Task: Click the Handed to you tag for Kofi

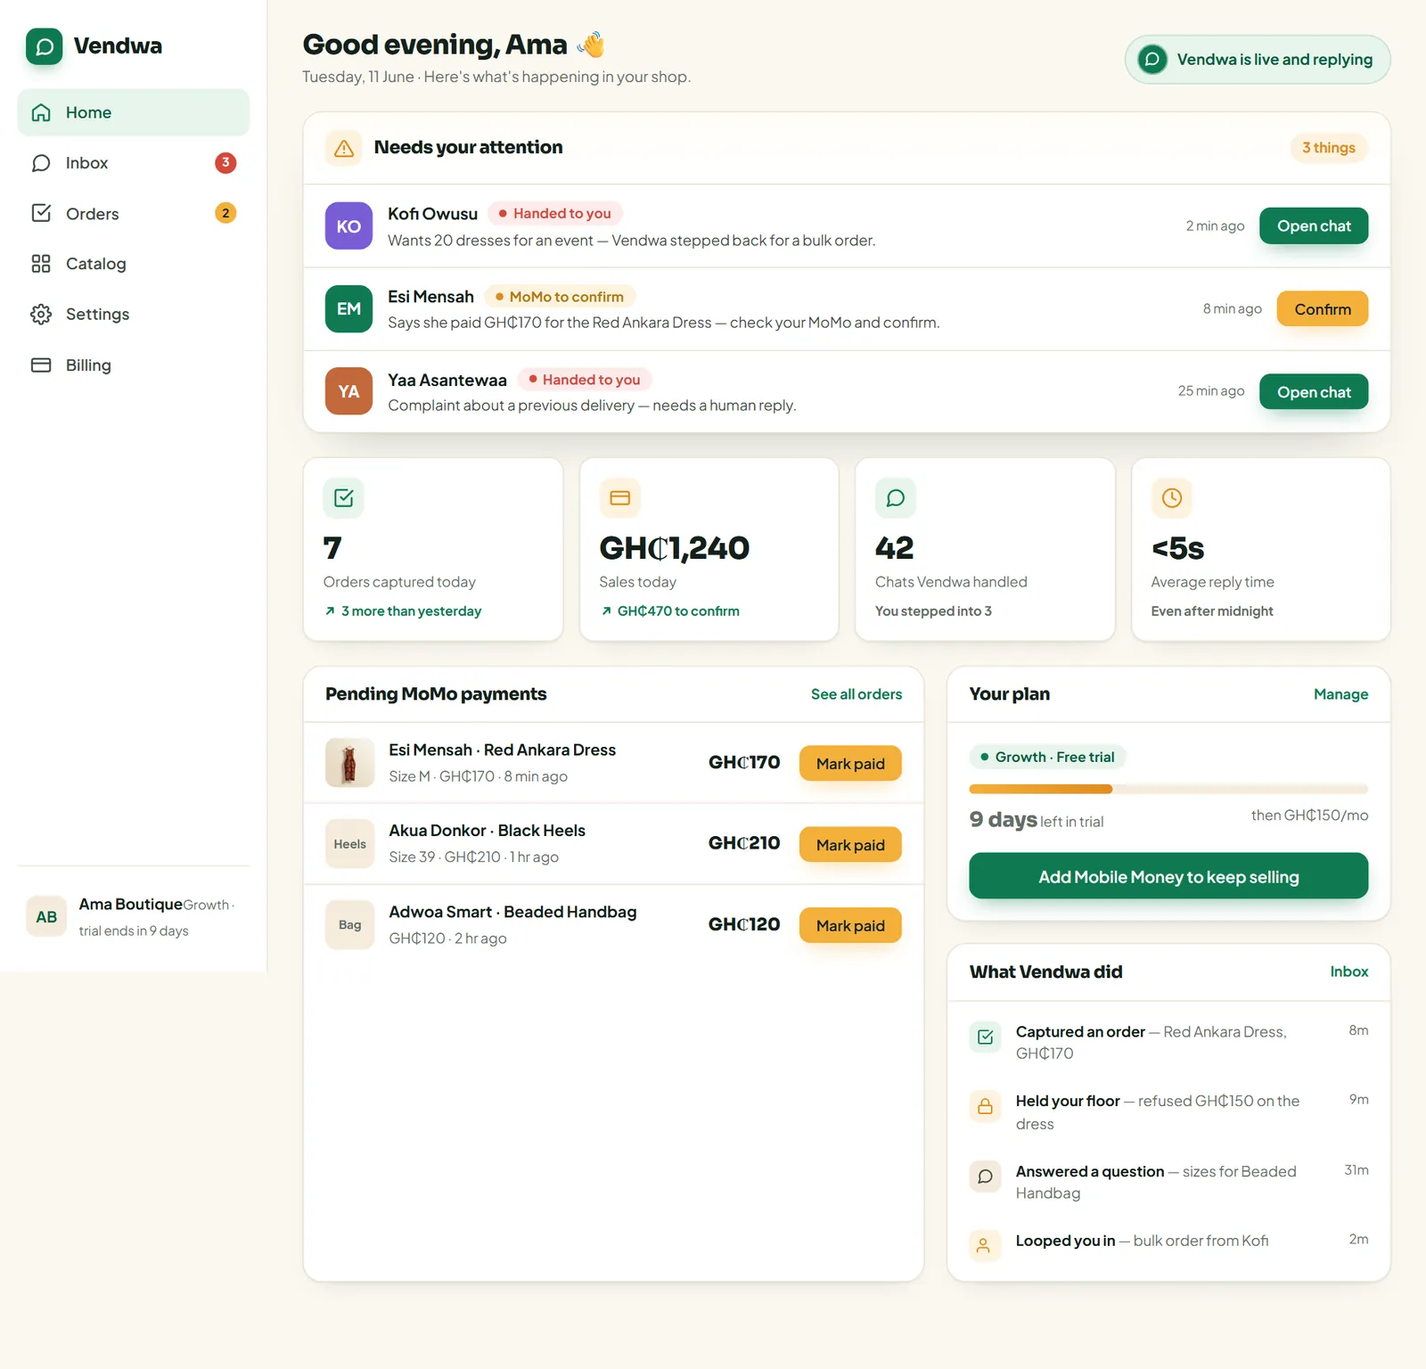Action: coord(554,214)
